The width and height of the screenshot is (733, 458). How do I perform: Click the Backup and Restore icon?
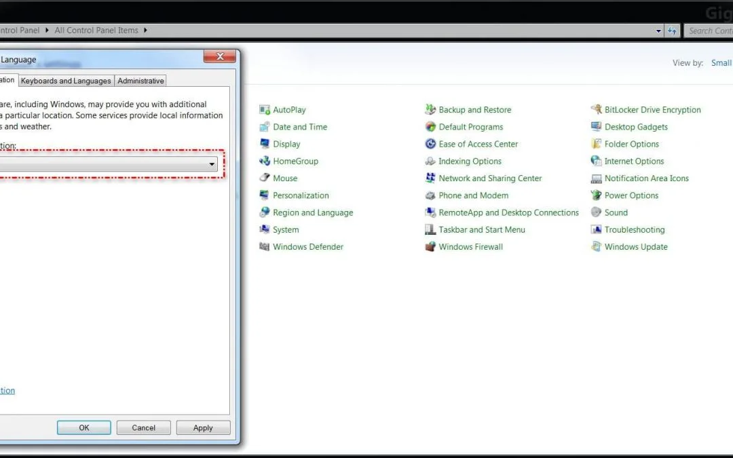(x=430, y=110)
